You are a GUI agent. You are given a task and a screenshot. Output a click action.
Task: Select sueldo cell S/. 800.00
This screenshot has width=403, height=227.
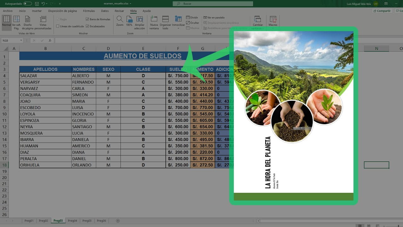tap(178, 159)
